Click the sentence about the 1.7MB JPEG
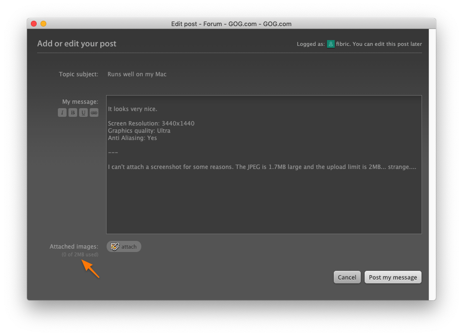This screenshot has height=336, width=463. [x=262, y=167]
